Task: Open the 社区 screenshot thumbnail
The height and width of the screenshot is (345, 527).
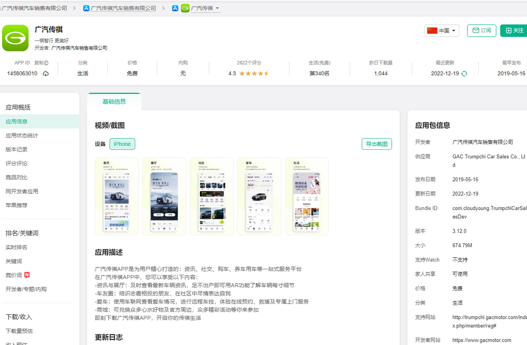Action: (x=212, y=196)
